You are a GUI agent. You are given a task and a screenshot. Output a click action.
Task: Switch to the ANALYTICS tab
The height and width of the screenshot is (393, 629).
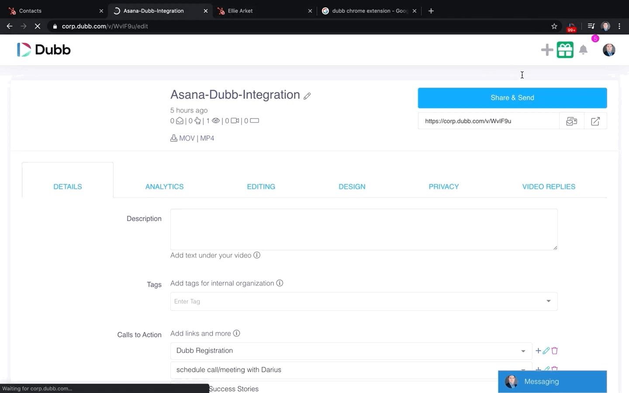[164, 186]
